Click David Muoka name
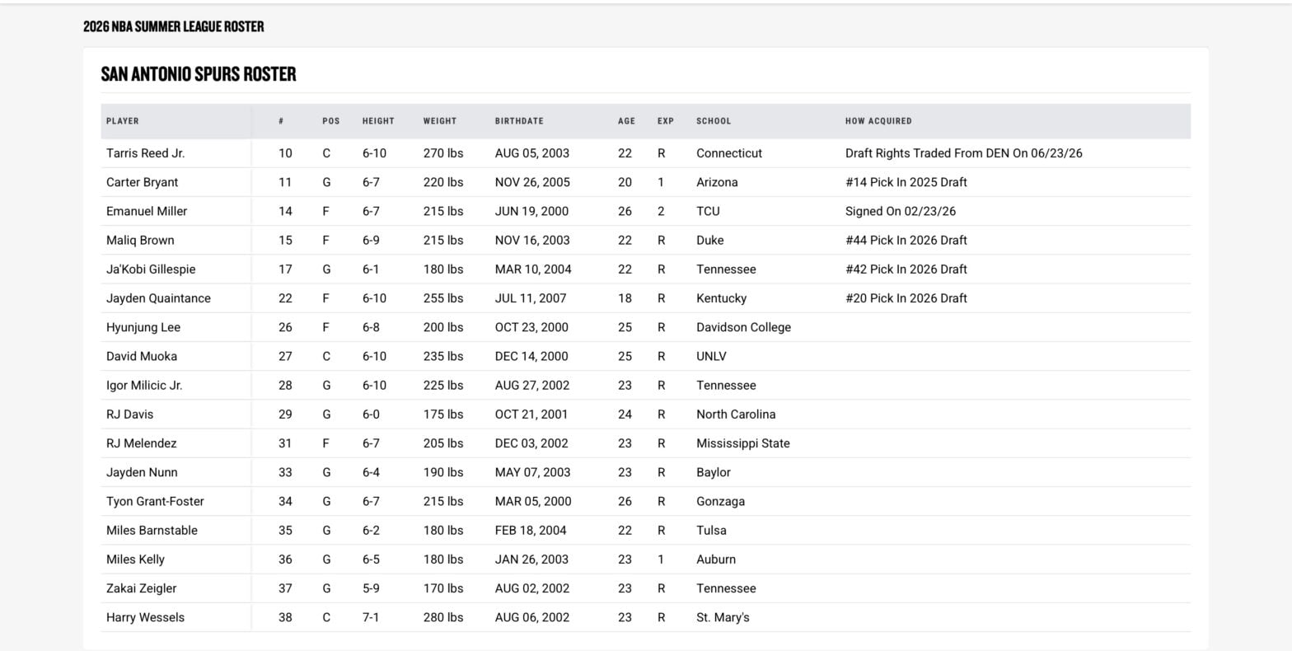Viewport: 1292px width, 651px height. (x=142, y=356)
